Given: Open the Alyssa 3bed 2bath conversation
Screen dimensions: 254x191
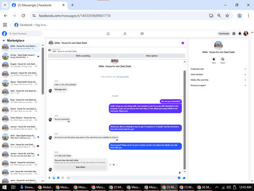Looking at the screenshot, I should click(x=20, y=83).
